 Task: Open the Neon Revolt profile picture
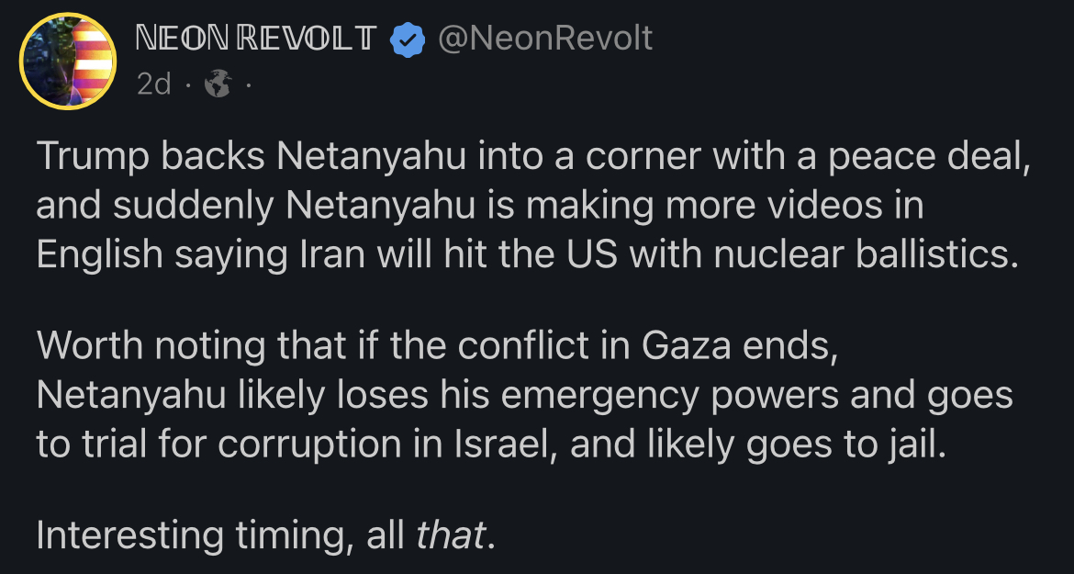[x=69, y=62]
